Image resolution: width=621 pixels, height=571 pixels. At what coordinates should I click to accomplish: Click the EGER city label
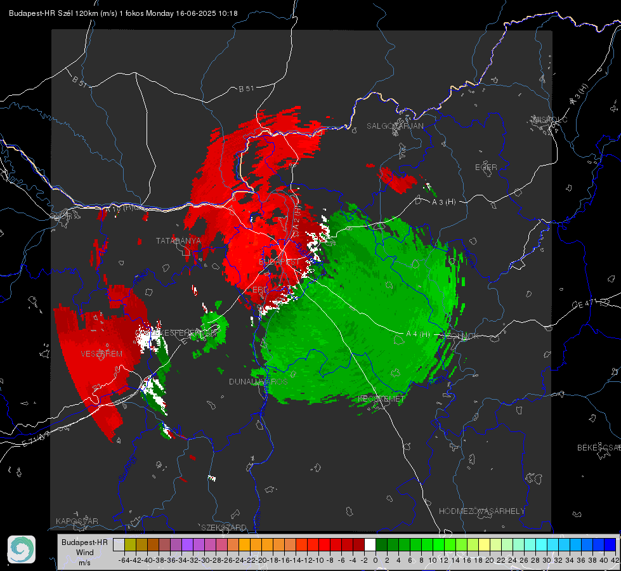pyautogui.click(x=486, y=167)
